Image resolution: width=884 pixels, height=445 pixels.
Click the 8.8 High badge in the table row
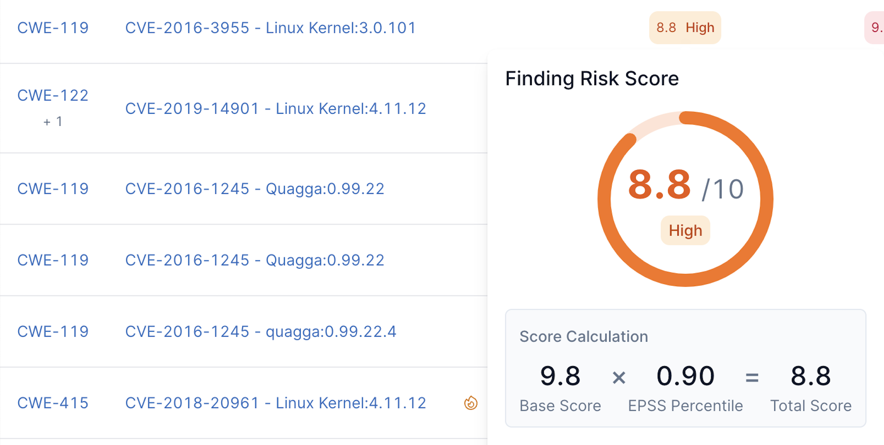click(685, 28)
